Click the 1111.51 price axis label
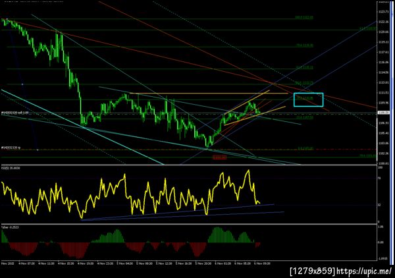This screenshot has width=395, height=278. [x=383, y=93]
